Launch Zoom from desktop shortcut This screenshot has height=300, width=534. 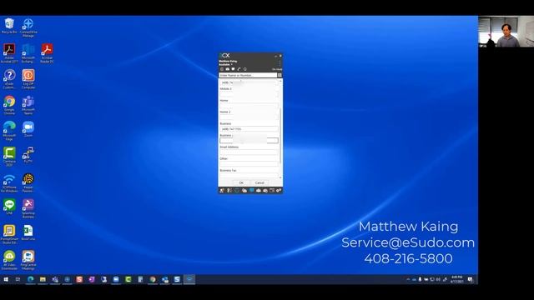click(28, 129)
